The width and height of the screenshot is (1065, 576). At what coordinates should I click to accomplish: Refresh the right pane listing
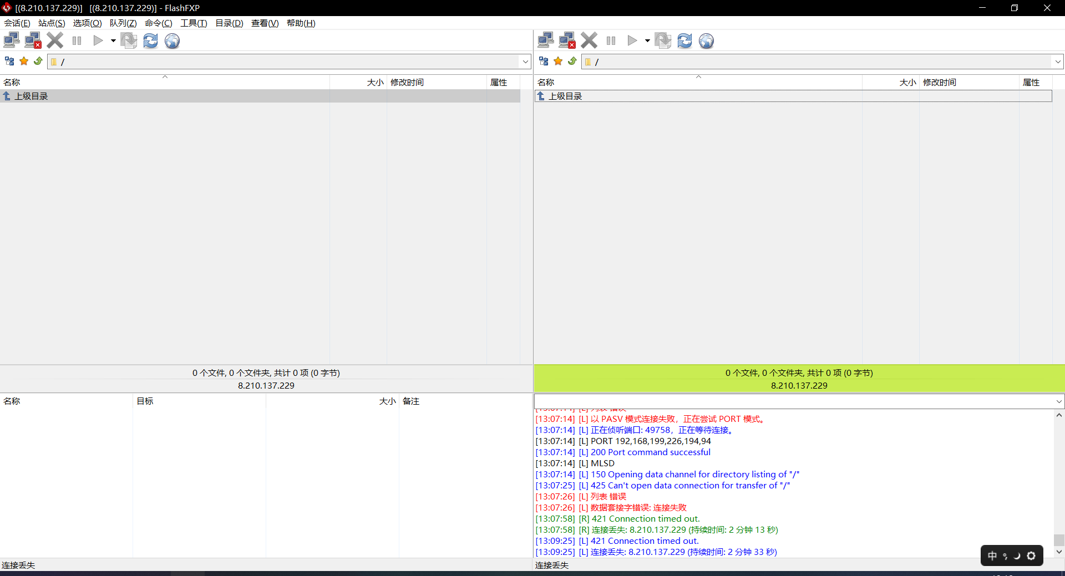[x=684, y=40]
